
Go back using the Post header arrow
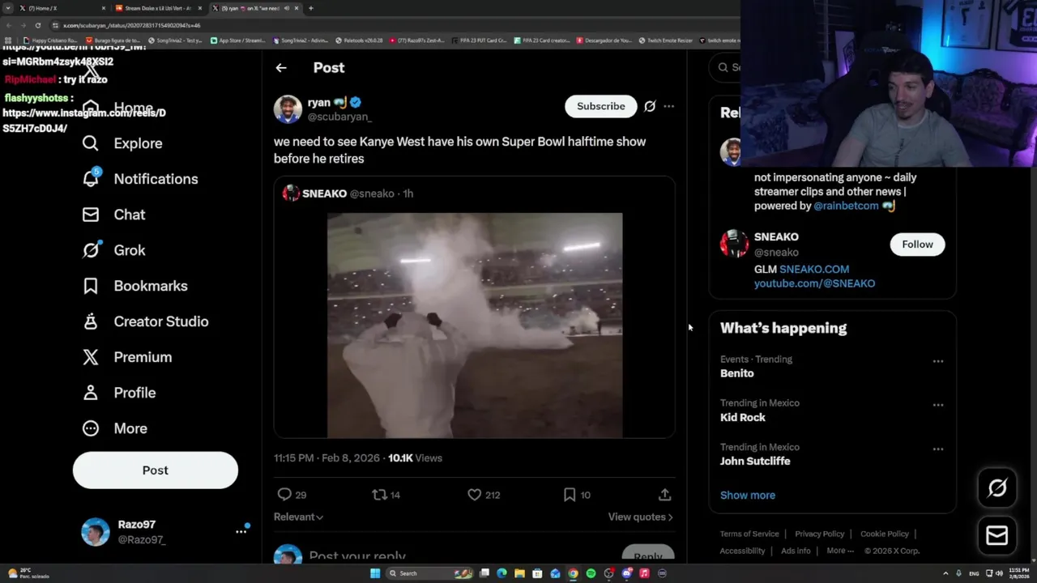coord(281,68)
